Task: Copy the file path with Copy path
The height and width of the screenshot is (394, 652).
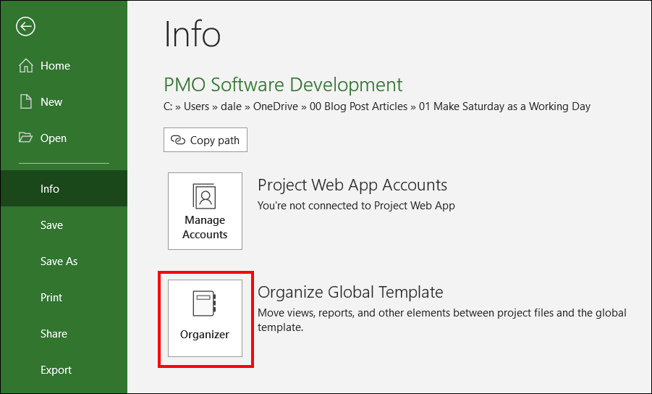Action: 206,140
